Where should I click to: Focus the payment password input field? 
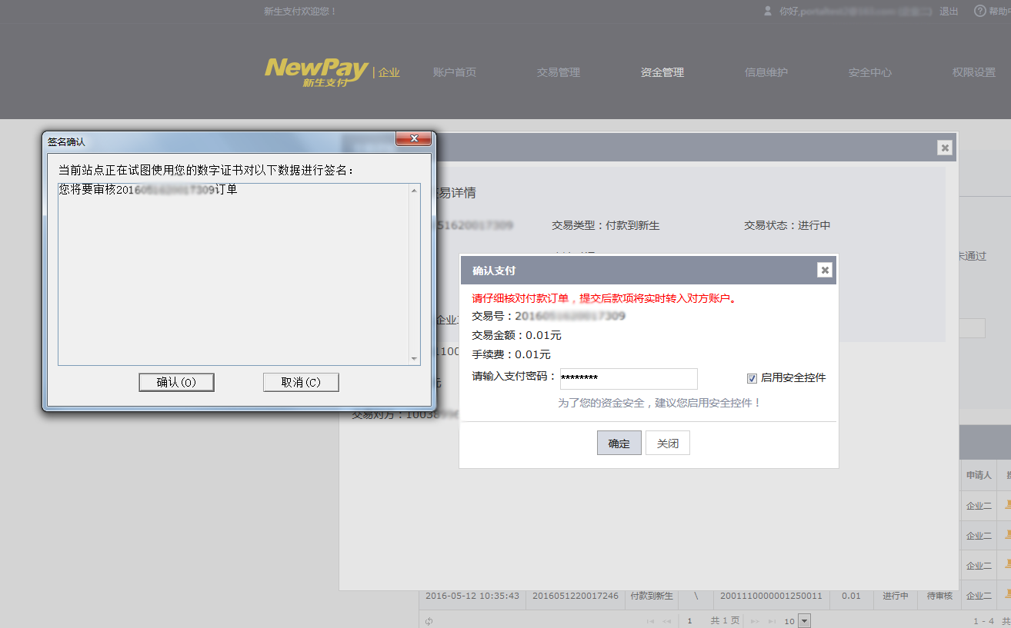629,378
